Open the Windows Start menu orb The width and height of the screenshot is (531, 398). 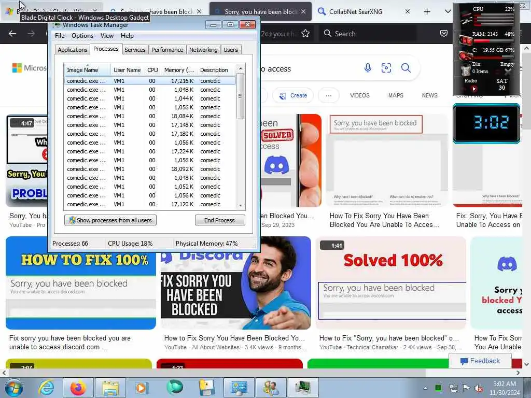tap(14, 388)
